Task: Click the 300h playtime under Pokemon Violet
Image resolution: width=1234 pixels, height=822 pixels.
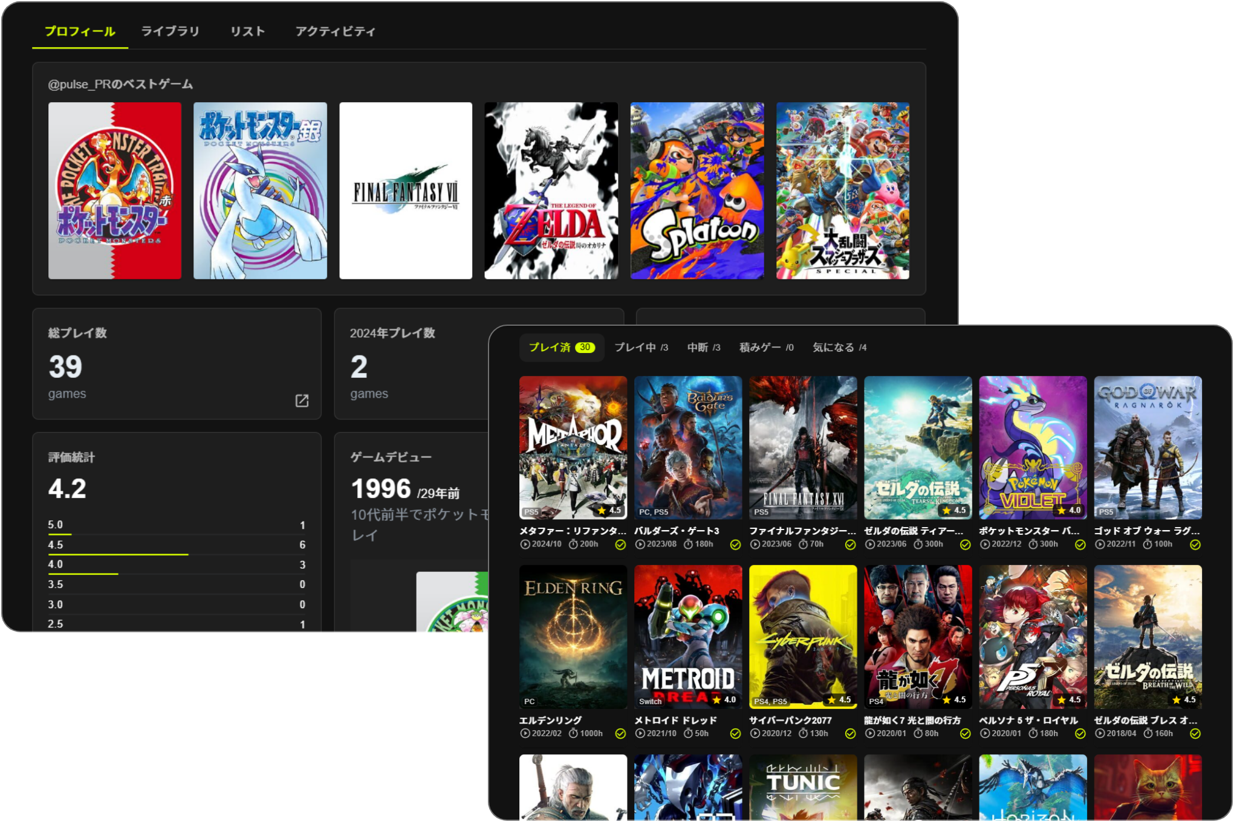Action: click(x=1048, y=544)
